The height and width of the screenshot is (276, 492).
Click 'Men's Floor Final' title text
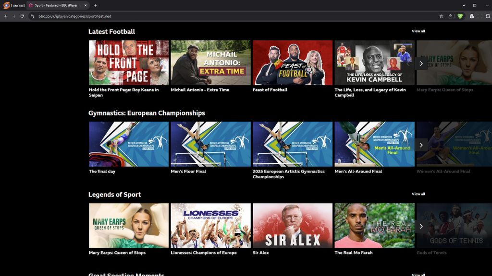pyautogui.click(x=188, y=172)
